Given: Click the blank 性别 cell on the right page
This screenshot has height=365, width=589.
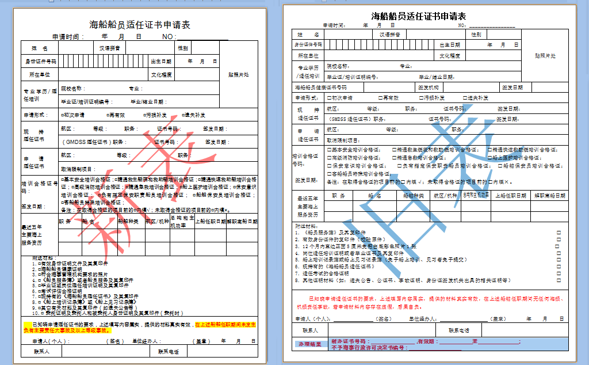Looking at the screenshot, I should point(504,35).
